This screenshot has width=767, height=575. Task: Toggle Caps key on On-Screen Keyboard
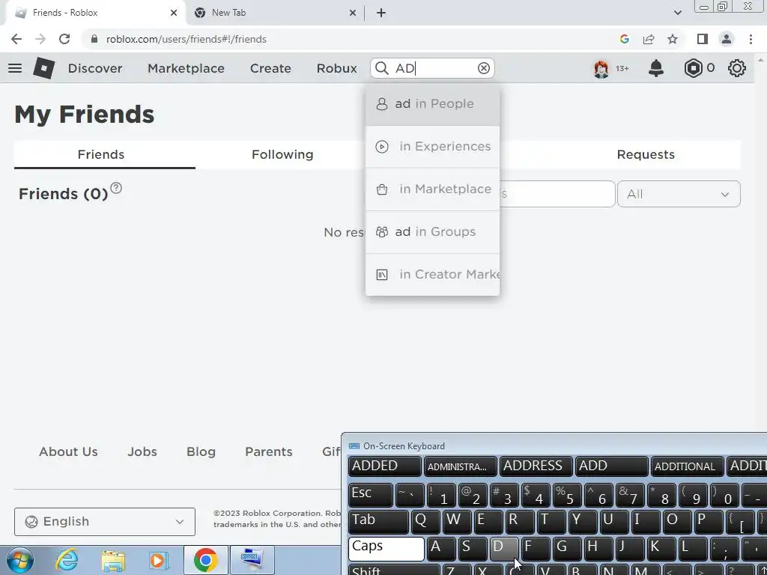pos(386,549)
